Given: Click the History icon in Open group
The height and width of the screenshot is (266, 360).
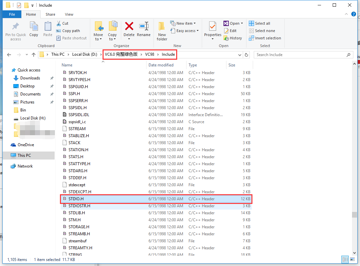Looking at the screenshot, I should click(233, 38).
